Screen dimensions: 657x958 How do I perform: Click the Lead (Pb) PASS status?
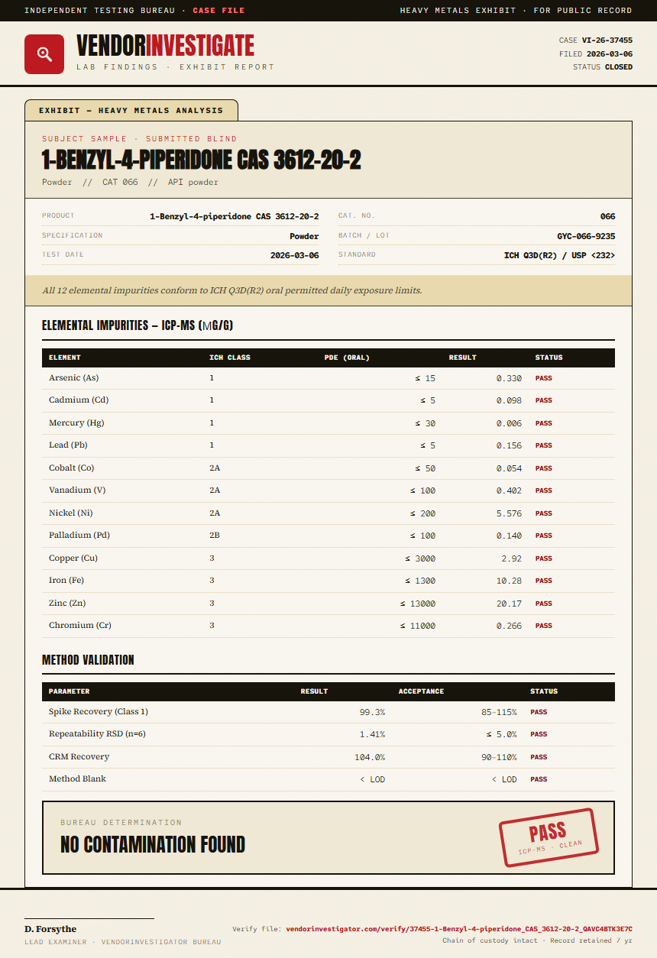coord(543,445)
